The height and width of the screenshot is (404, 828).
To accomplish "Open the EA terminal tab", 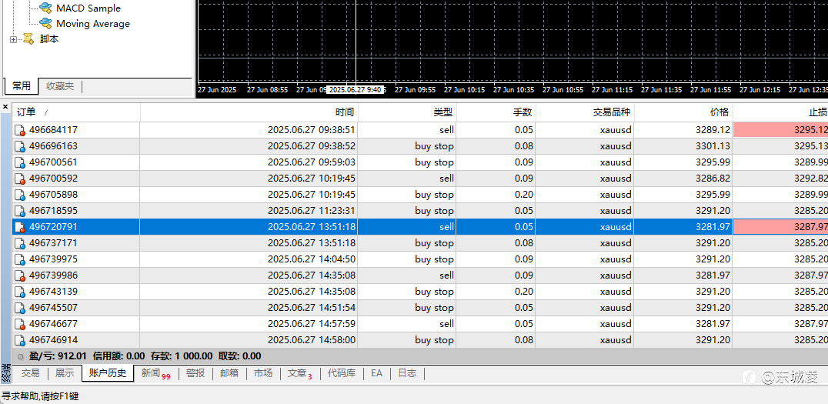I will [376, 373].
